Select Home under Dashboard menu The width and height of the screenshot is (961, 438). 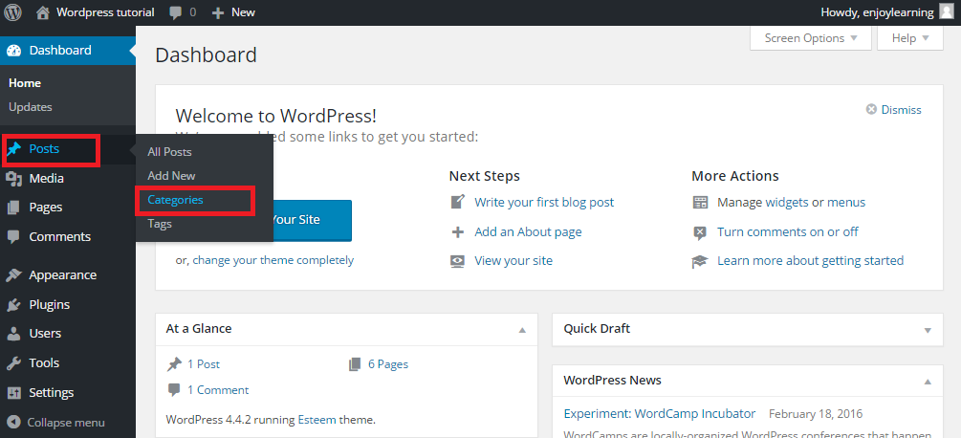click(25, 83)
